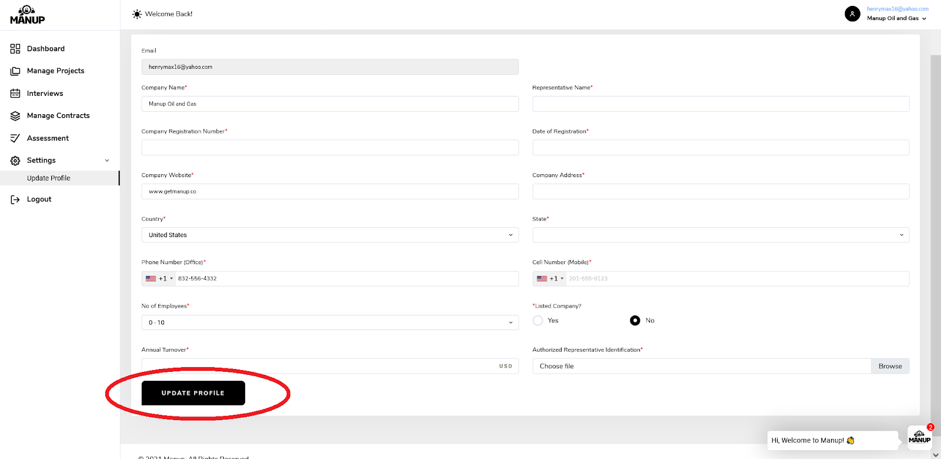Image resolution: width=941 pixels, height=459 pixels.
Task: Click the Interviews calendar icon
Action: pyautogui.click(x=15, y=94)
